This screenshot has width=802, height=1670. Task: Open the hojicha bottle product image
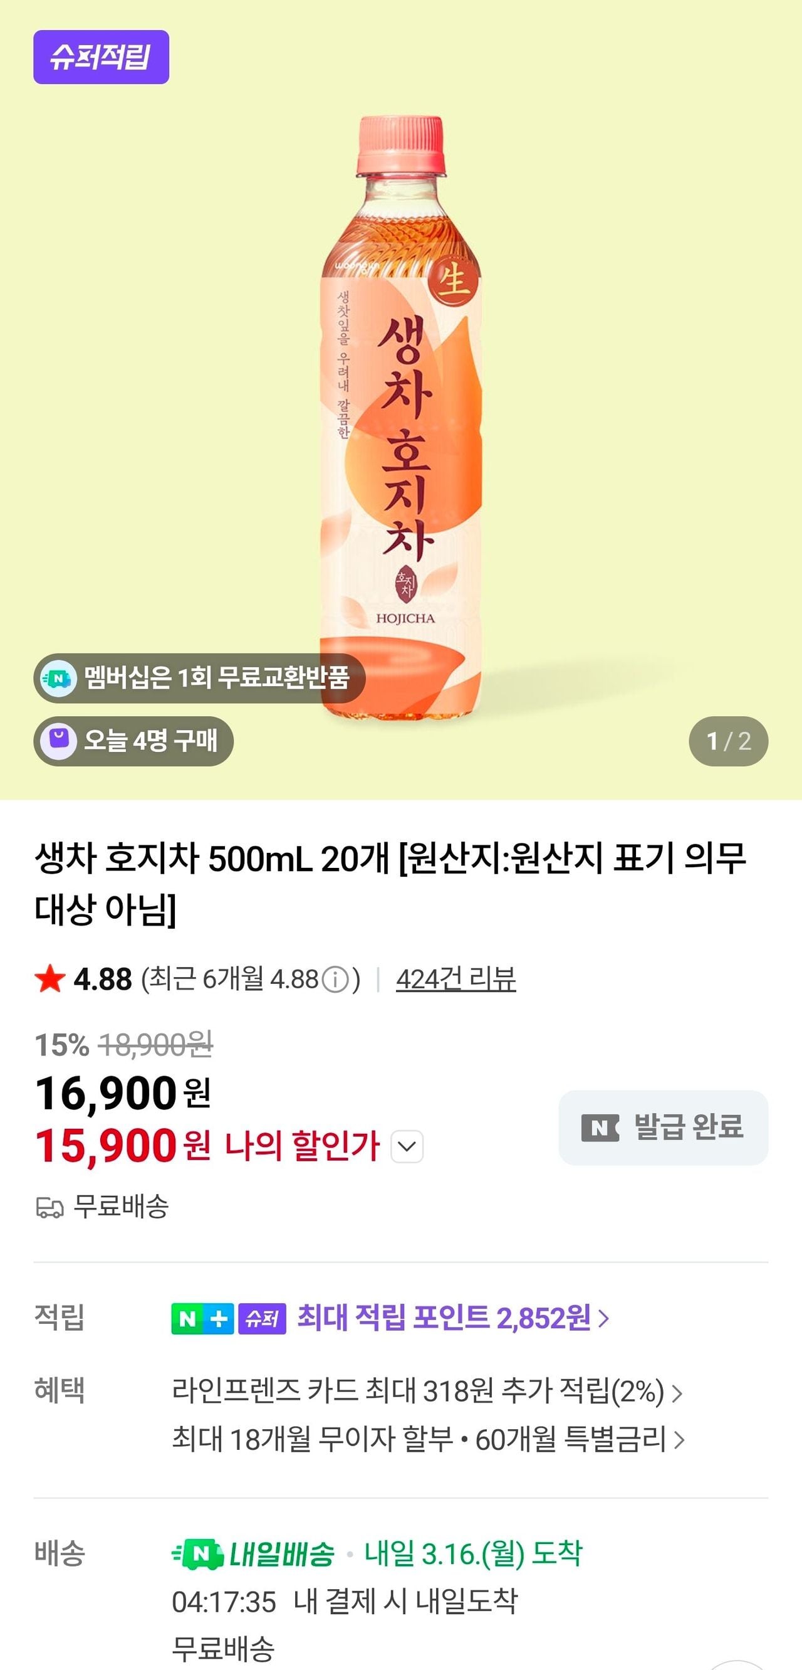(402, 415)
